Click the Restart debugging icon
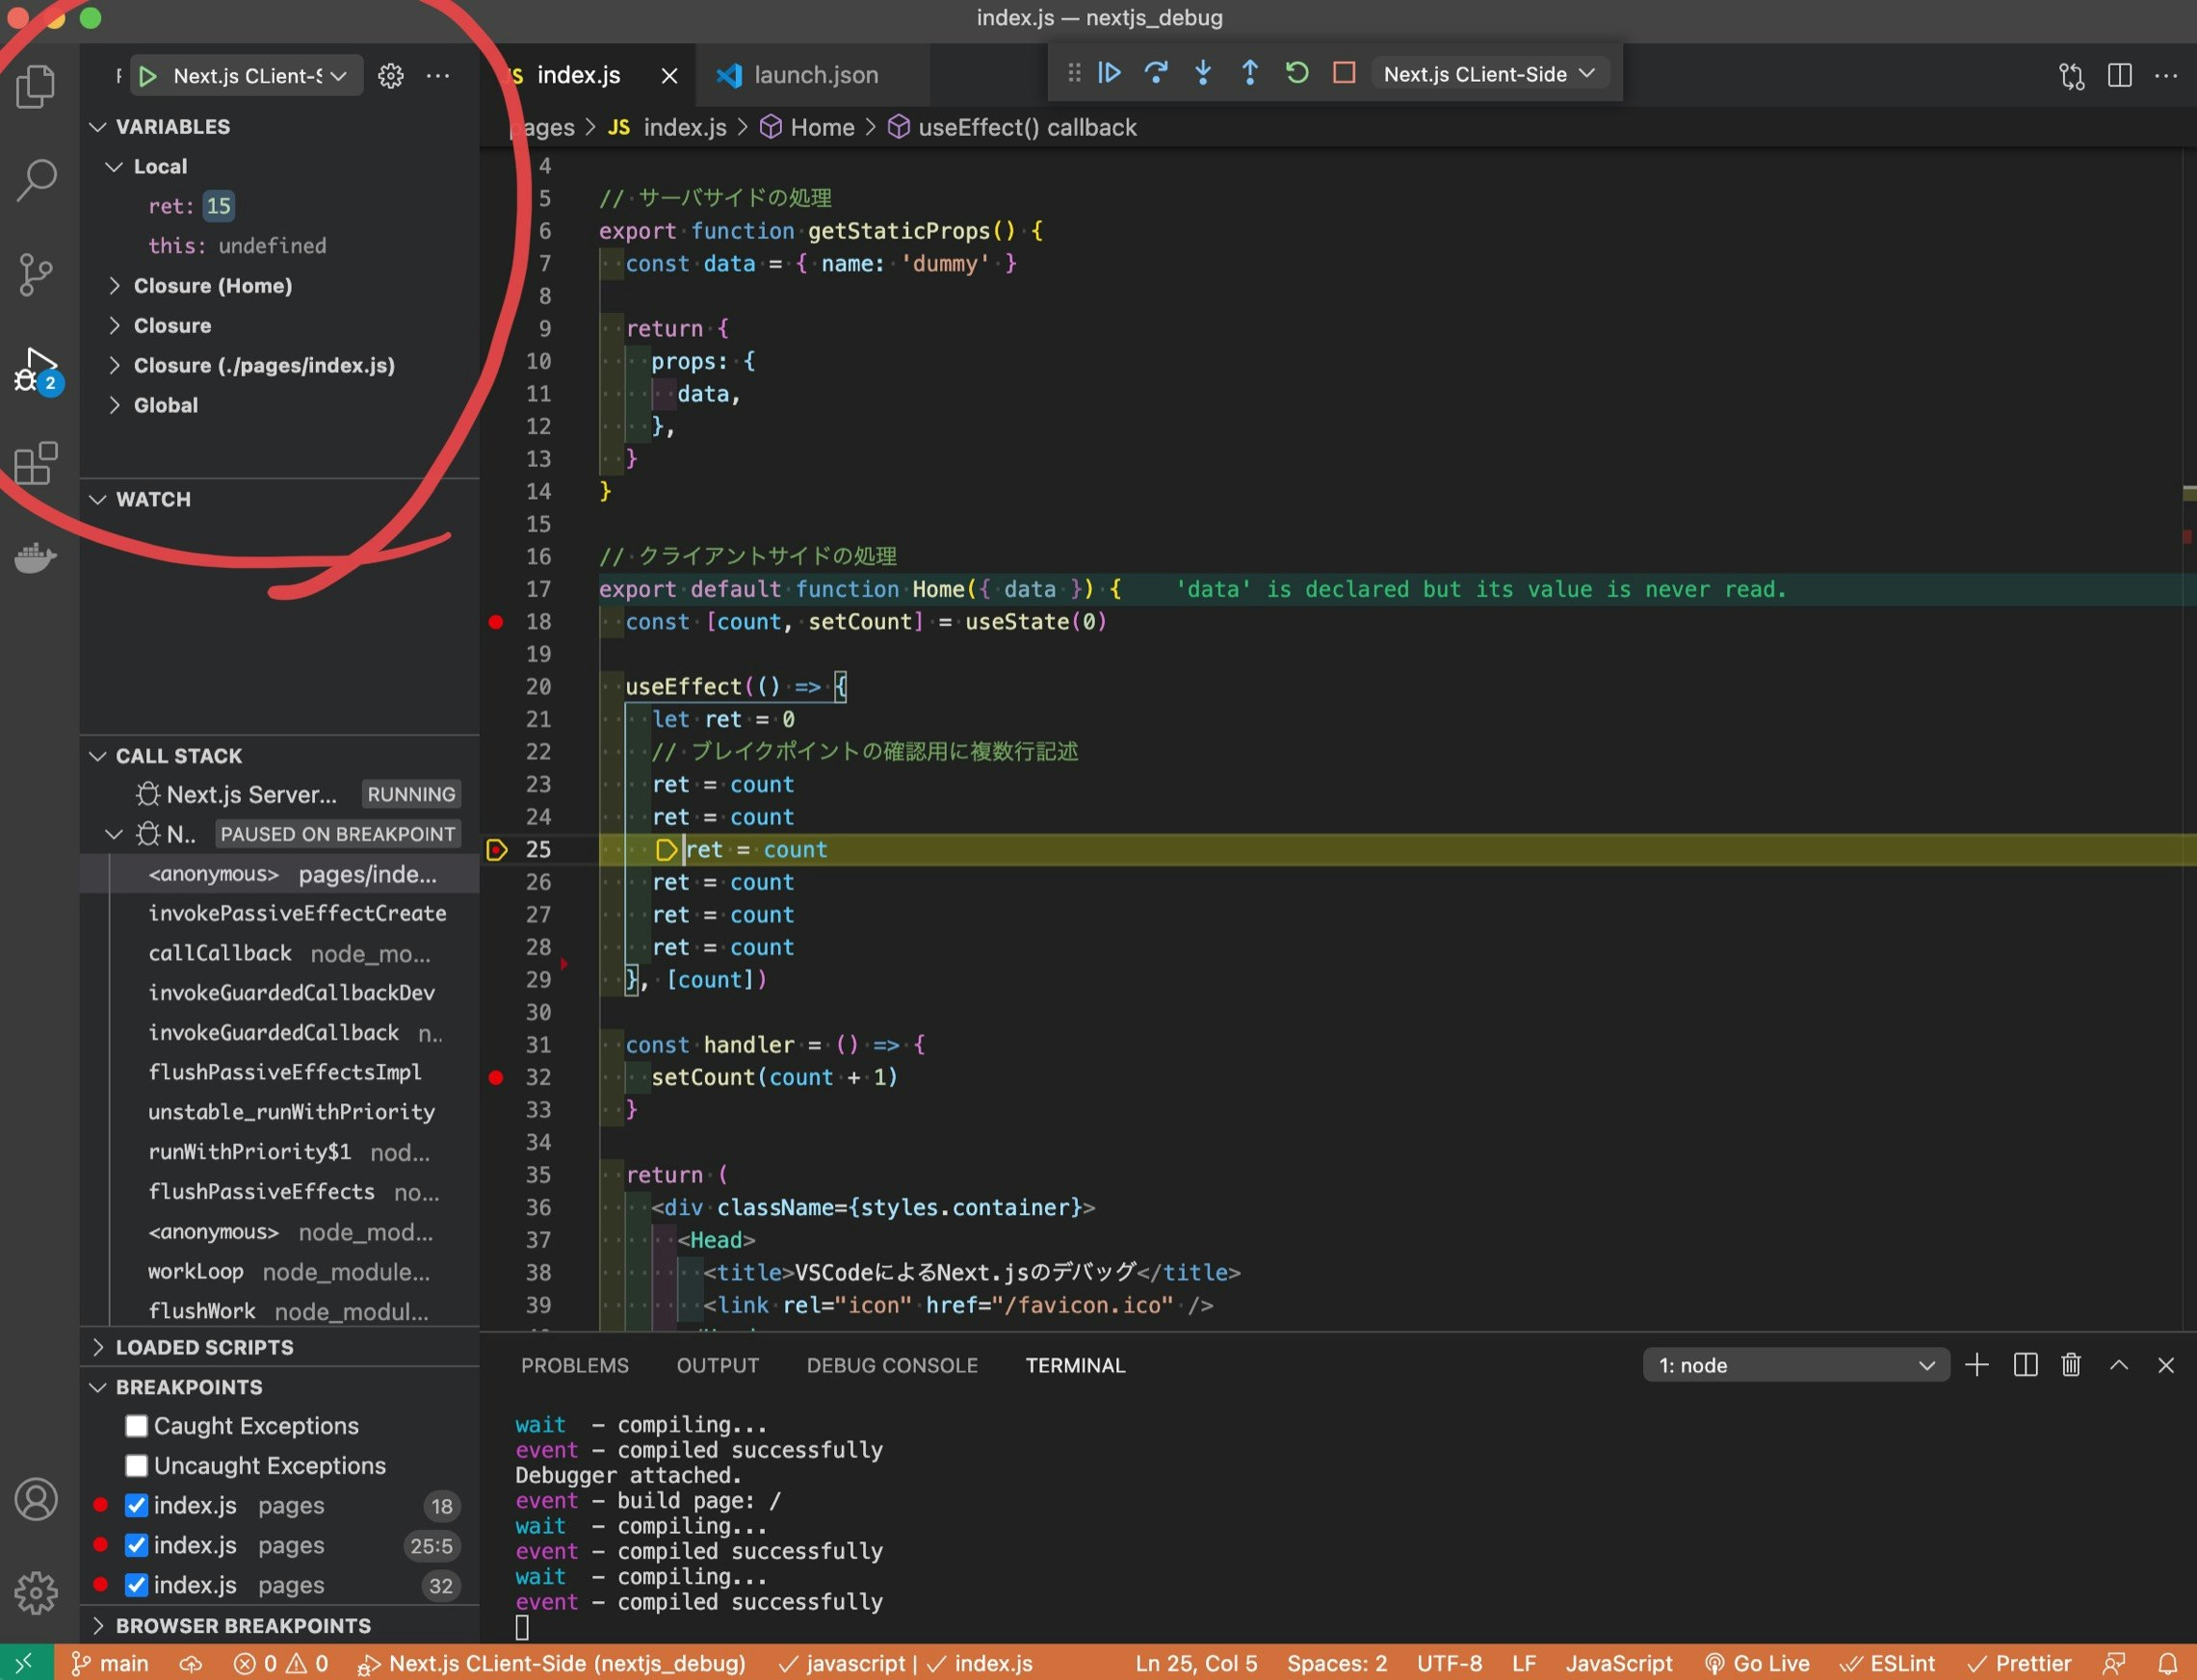 1296,73
